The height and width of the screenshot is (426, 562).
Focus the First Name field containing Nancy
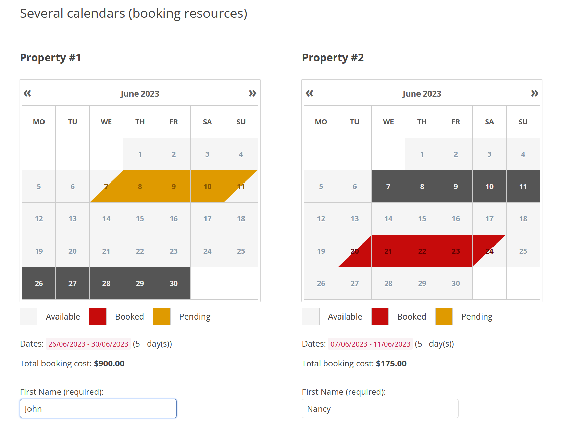click(x=380, y=409)
